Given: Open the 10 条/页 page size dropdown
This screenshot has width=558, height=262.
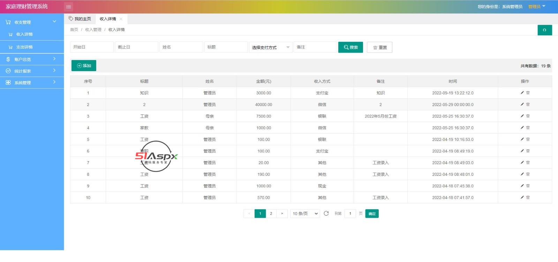Looking at the screenshot, I should pyautogui.click(x=305, y=214).
